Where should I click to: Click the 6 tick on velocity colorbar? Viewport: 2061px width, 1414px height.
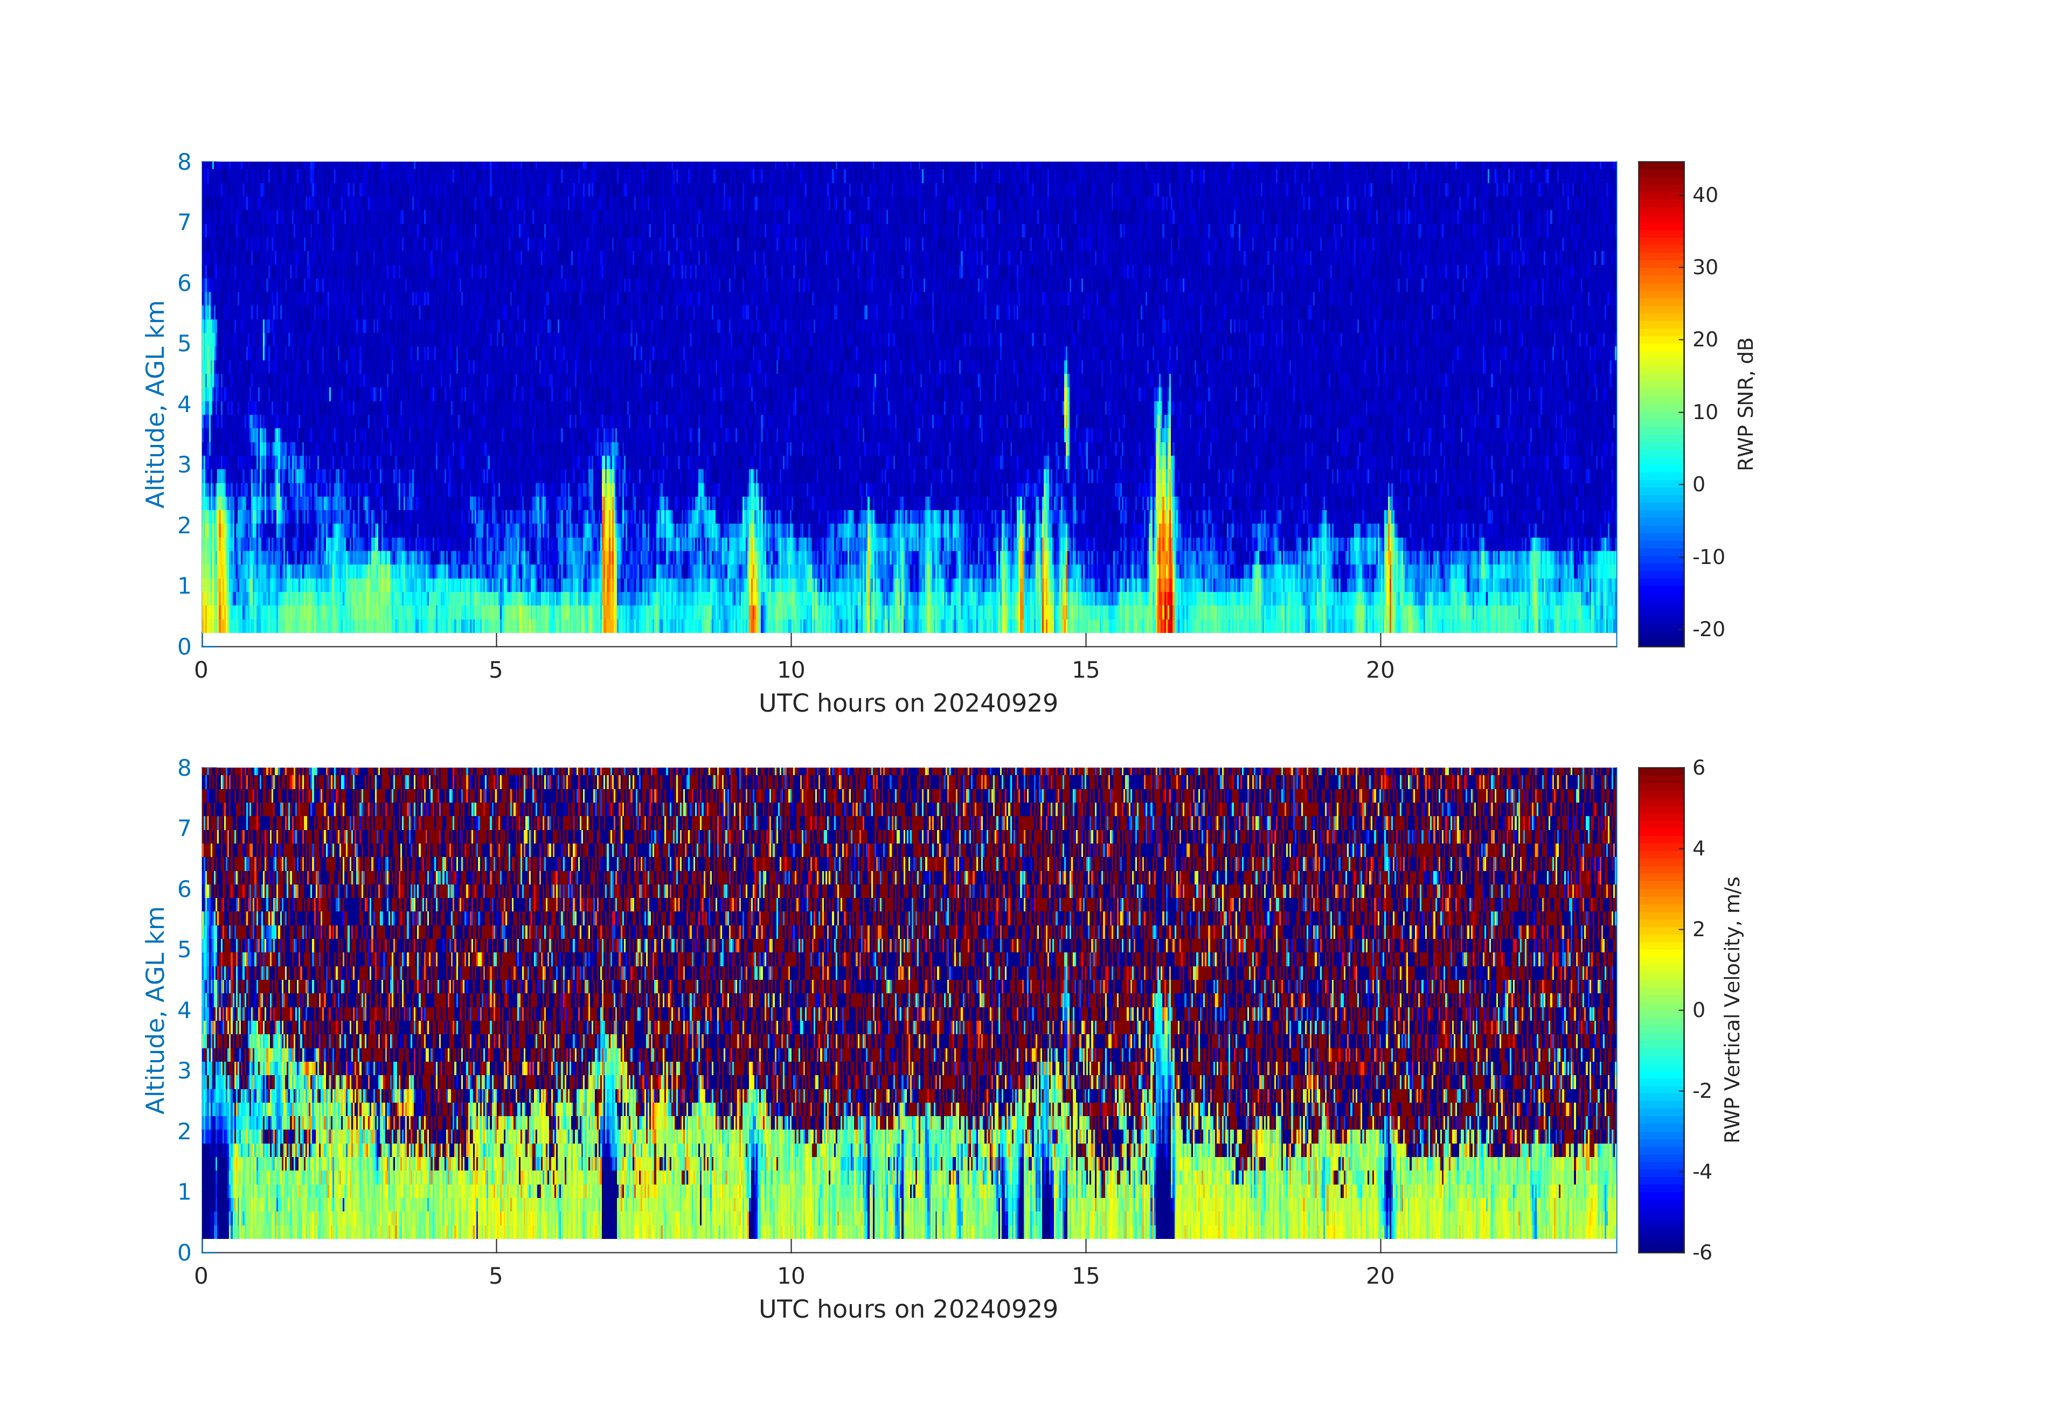[1698, 768]
